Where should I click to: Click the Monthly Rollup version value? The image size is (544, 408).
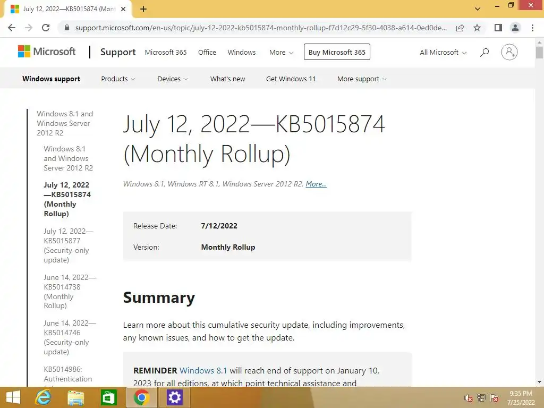pyautogui.click(x=228, y=248)
